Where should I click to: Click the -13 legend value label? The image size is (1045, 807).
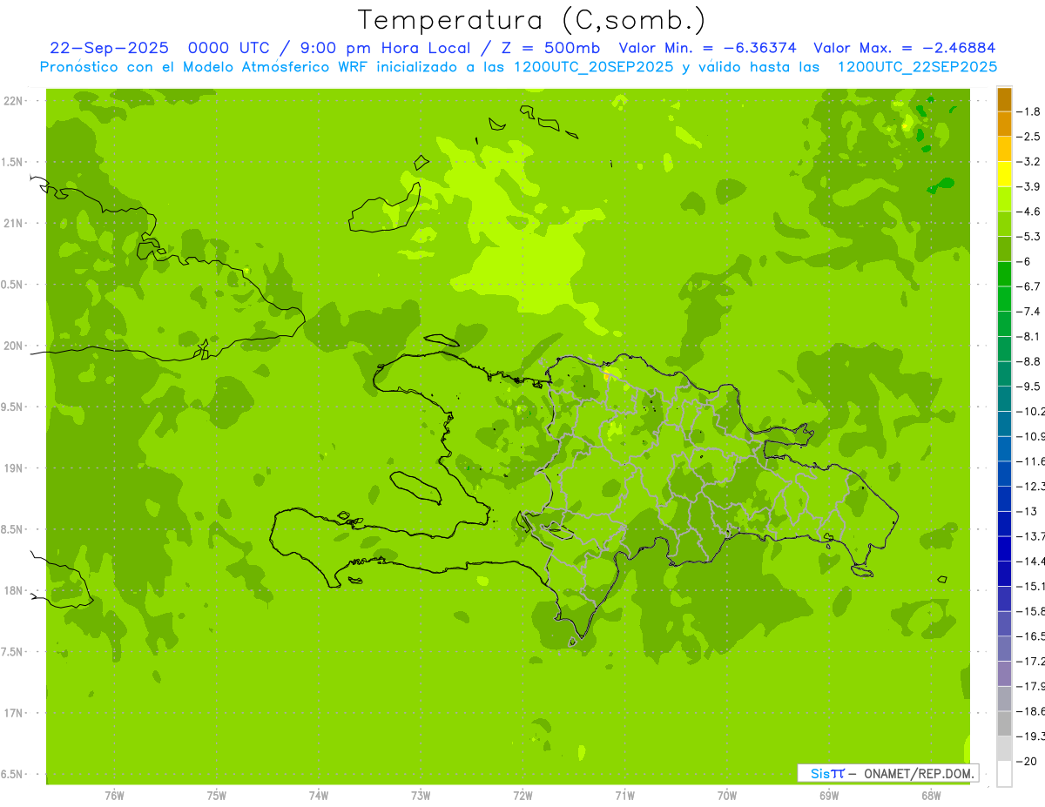pos(1030,511)
